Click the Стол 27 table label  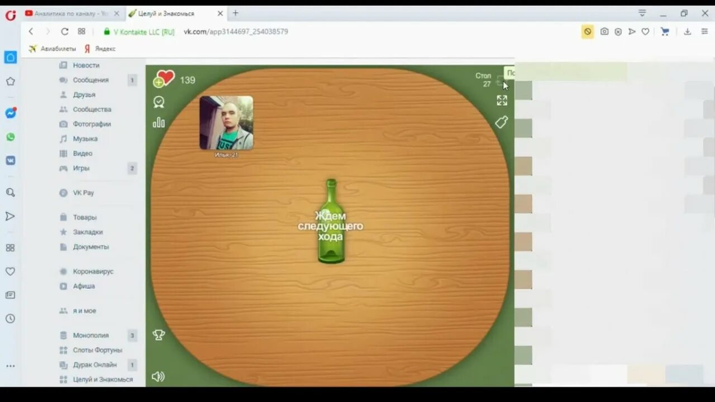click(x=483, y=80)
